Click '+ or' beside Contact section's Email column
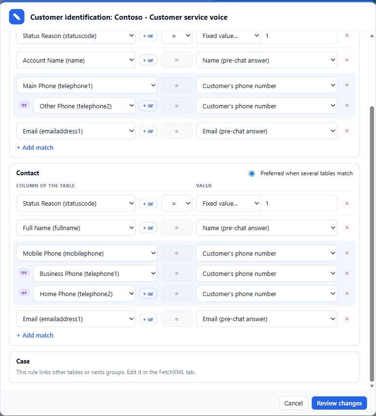Image resolution: width=376 pixels, height=416 pixels. tap(148, 319)
